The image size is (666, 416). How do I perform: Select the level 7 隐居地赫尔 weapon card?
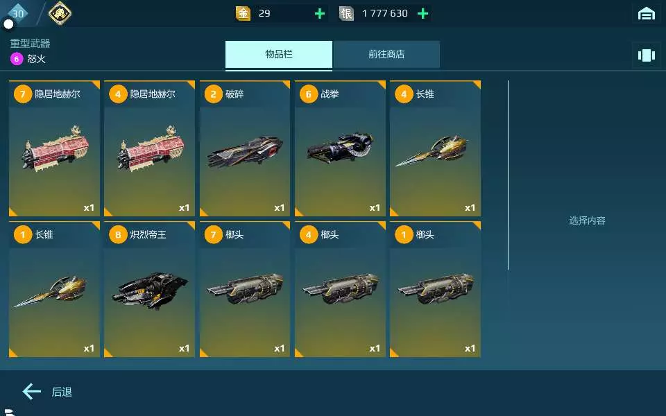54,148
